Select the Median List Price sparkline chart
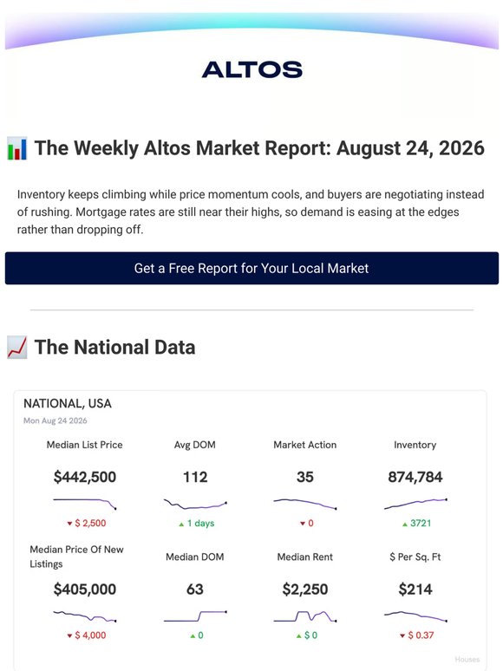The image size is (503, 671). pyautogui.click(x=85, y=503)
